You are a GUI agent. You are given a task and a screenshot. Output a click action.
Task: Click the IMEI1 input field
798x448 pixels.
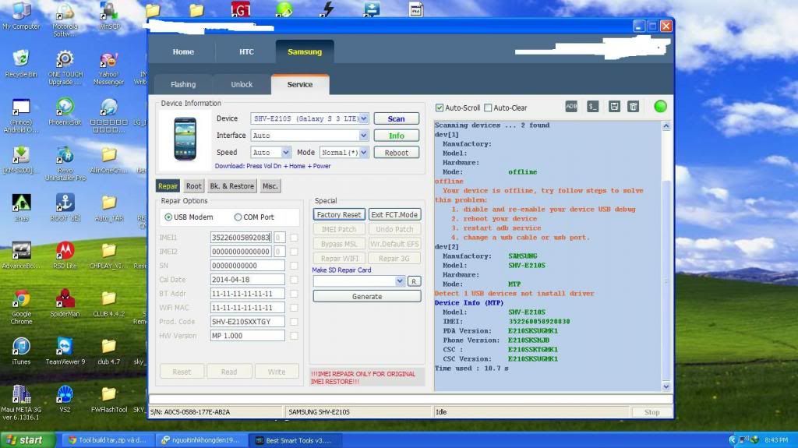pyautogui.click(x=241, y=237)
